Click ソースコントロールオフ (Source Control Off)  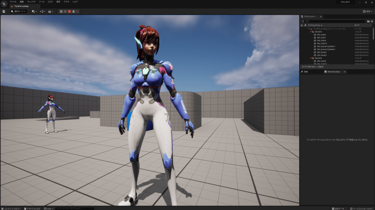(x=361, y=209)
